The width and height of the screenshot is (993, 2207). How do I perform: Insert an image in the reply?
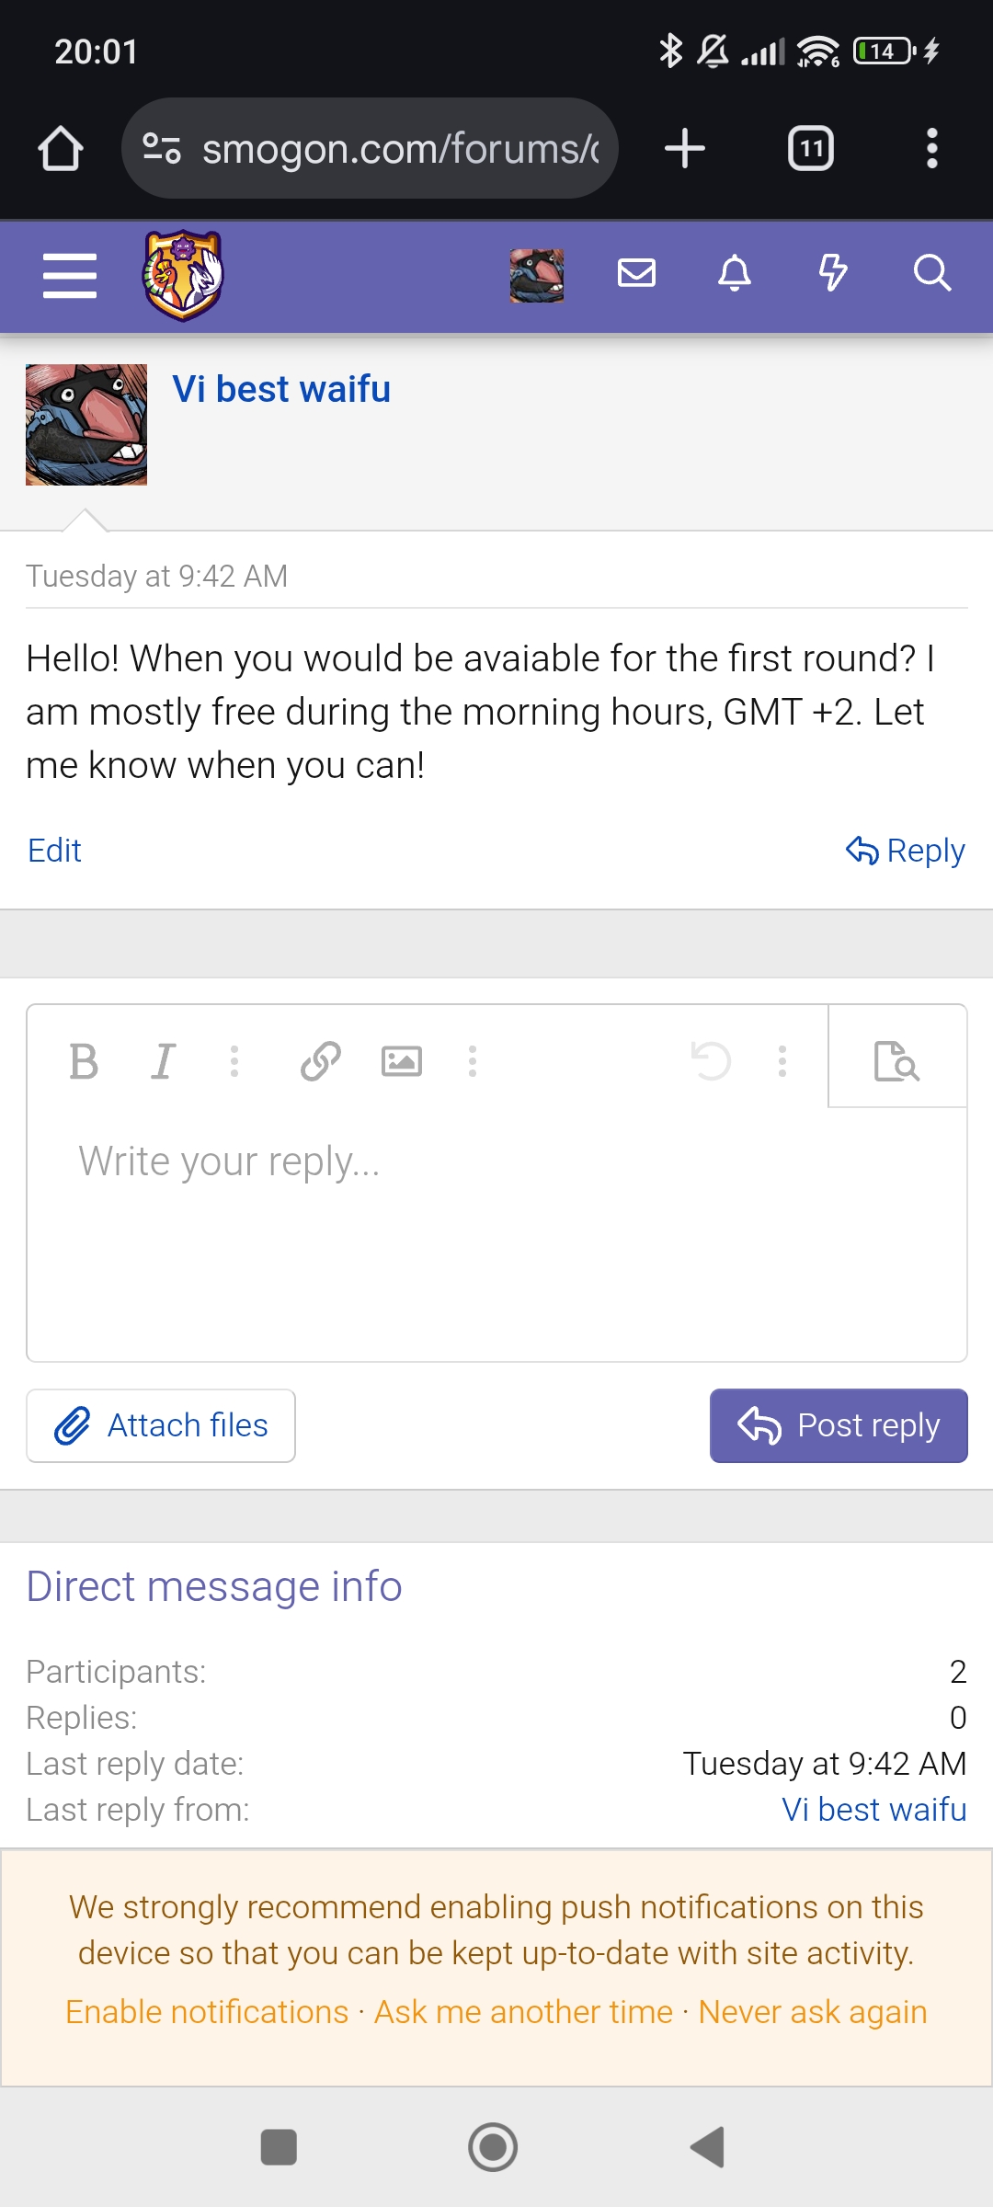coord(402,1062)
